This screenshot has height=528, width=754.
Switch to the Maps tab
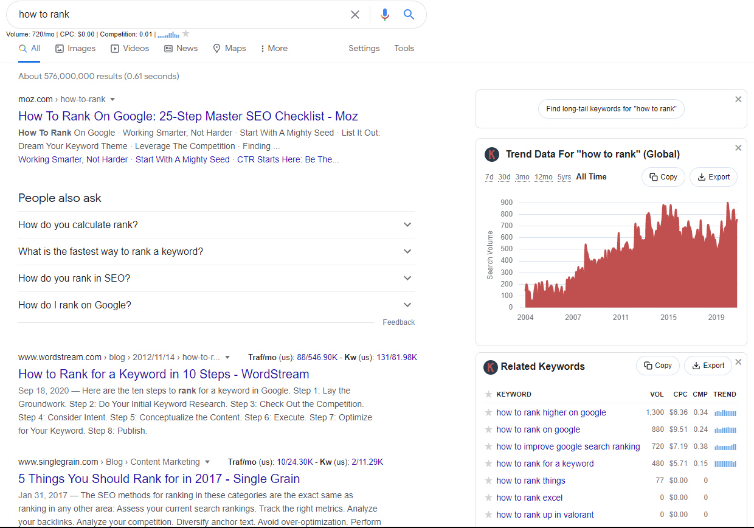tap(229, 49)
